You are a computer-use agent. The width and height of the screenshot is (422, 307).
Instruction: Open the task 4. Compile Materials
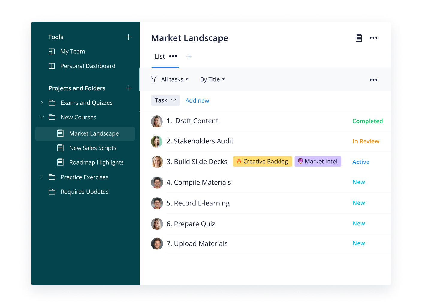(x=199, y=182)
